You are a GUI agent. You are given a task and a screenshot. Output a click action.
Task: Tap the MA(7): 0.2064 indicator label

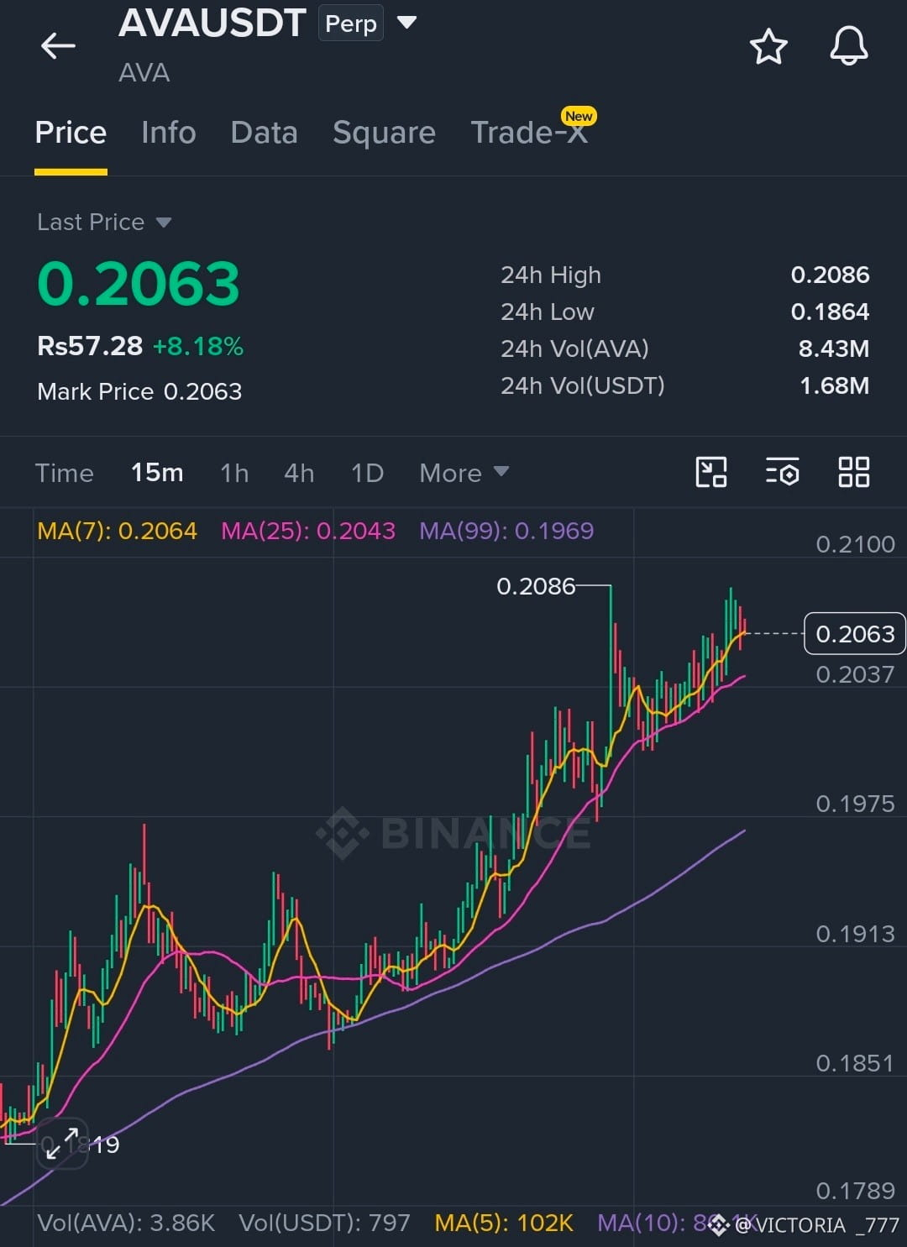pos(117,531)
